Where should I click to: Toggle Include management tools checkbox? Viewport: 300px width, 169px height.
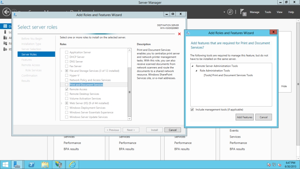(x=192, y=110)
